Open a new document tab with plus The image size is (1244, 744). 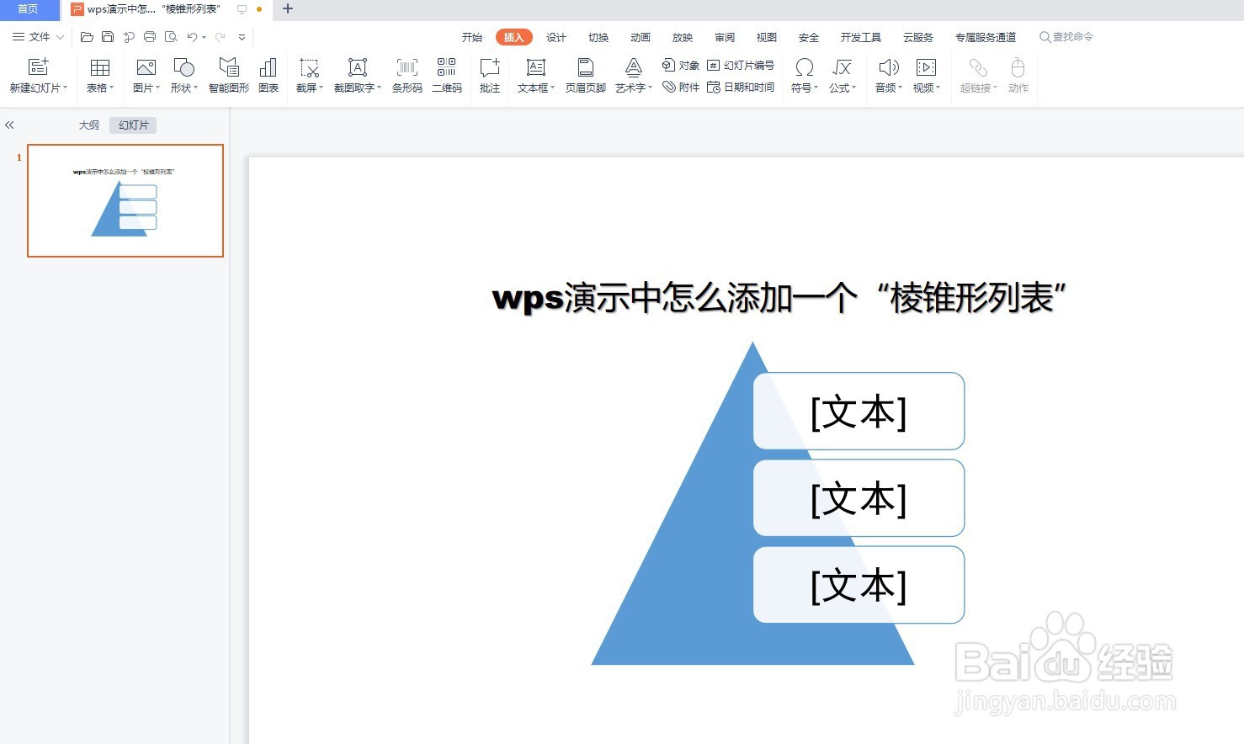288,9
